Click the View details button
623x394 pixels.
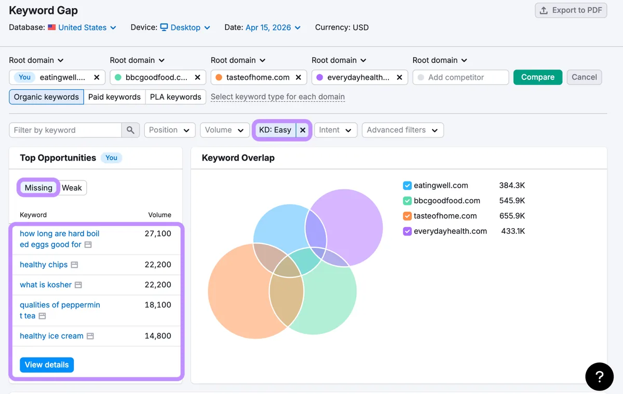47,365
